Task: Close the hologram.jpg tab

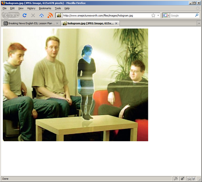Action: coord(116,23)
